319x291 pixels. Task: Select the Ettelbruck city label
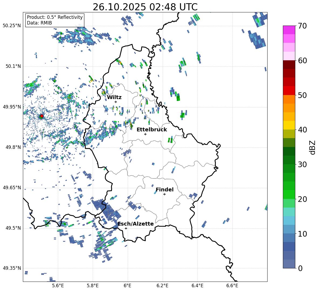coord(152,129)
